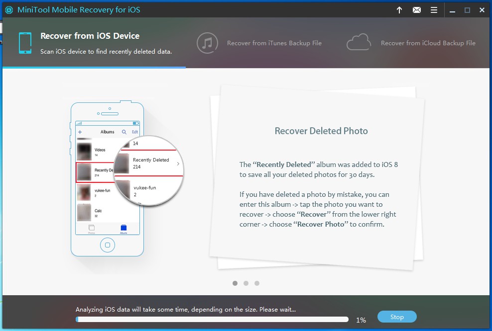Click the blue Albums tab icon on phone
Image resolution: width=492 pixels, height=331 pixels.
pos(123,228)
